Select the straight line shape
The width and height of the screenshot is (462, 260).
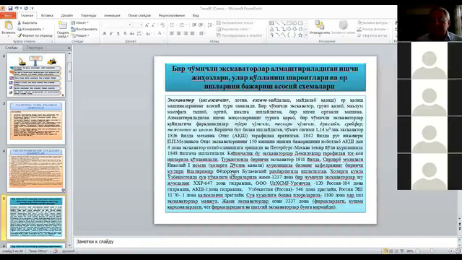pyautogui.click(x=277, y=23)
